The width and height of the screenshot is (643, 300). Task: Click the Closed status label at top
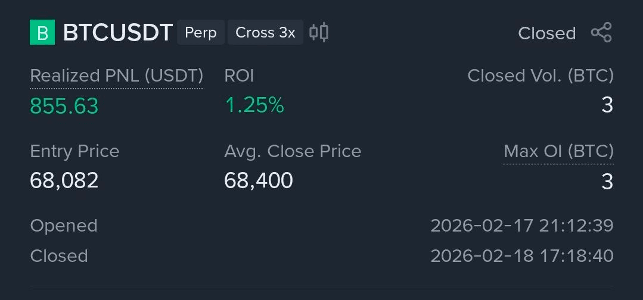click(546, 33)
